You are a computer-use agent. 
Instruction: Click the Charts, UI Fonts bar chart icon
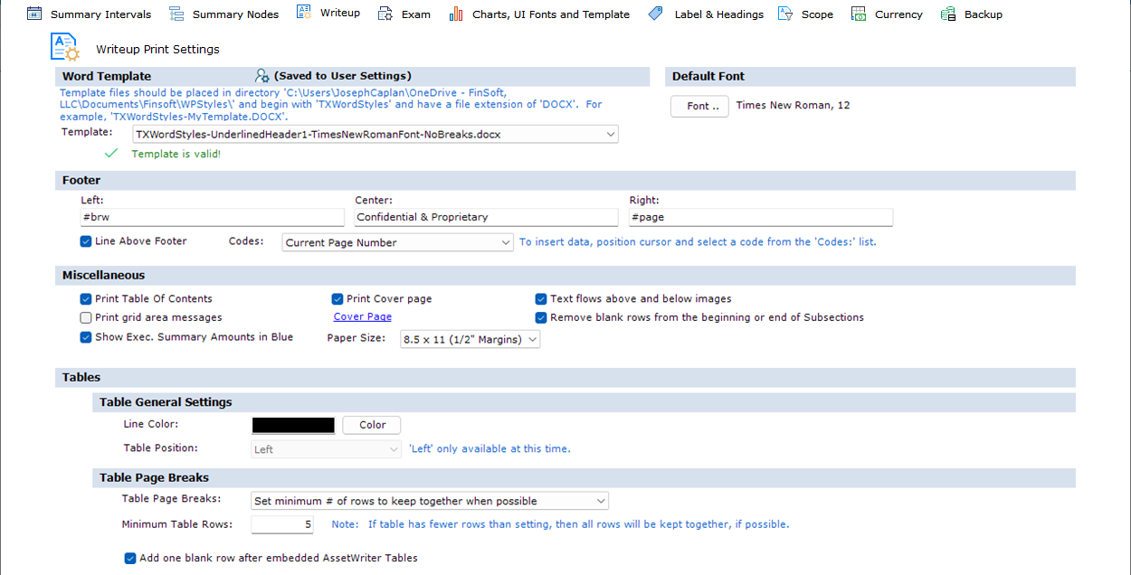456,14
